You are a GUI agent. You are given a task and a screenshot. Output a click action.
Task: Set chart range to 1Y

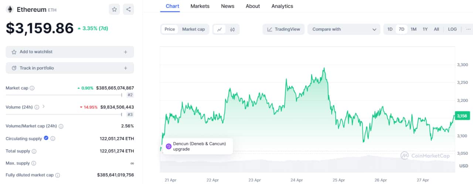[x=425, y=29]
